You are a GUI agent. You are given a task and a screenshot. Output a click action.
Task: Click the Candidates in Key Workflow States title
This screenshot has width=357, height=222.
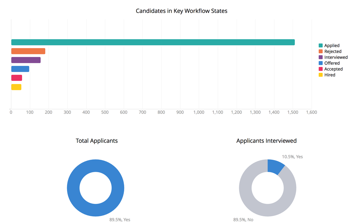(181, 11)
